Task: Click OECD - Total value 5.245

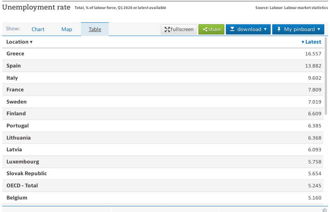Action: click(x=315, y=186)
